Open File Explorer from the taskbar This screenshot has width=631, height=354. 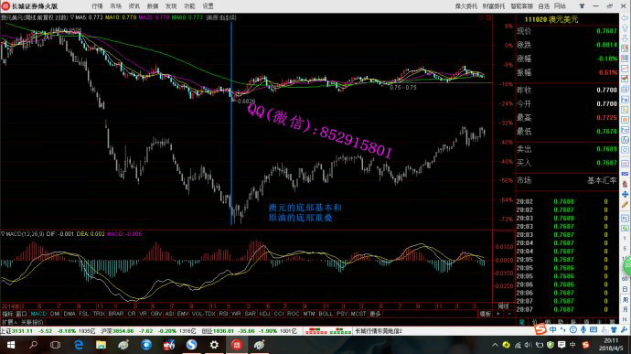(x=101, y=345)
